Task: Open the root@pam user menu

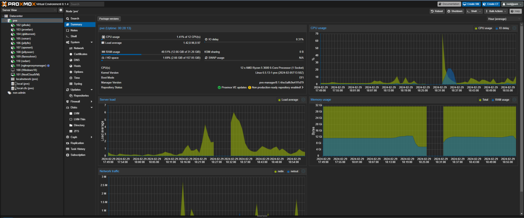Action: point(512,4)
